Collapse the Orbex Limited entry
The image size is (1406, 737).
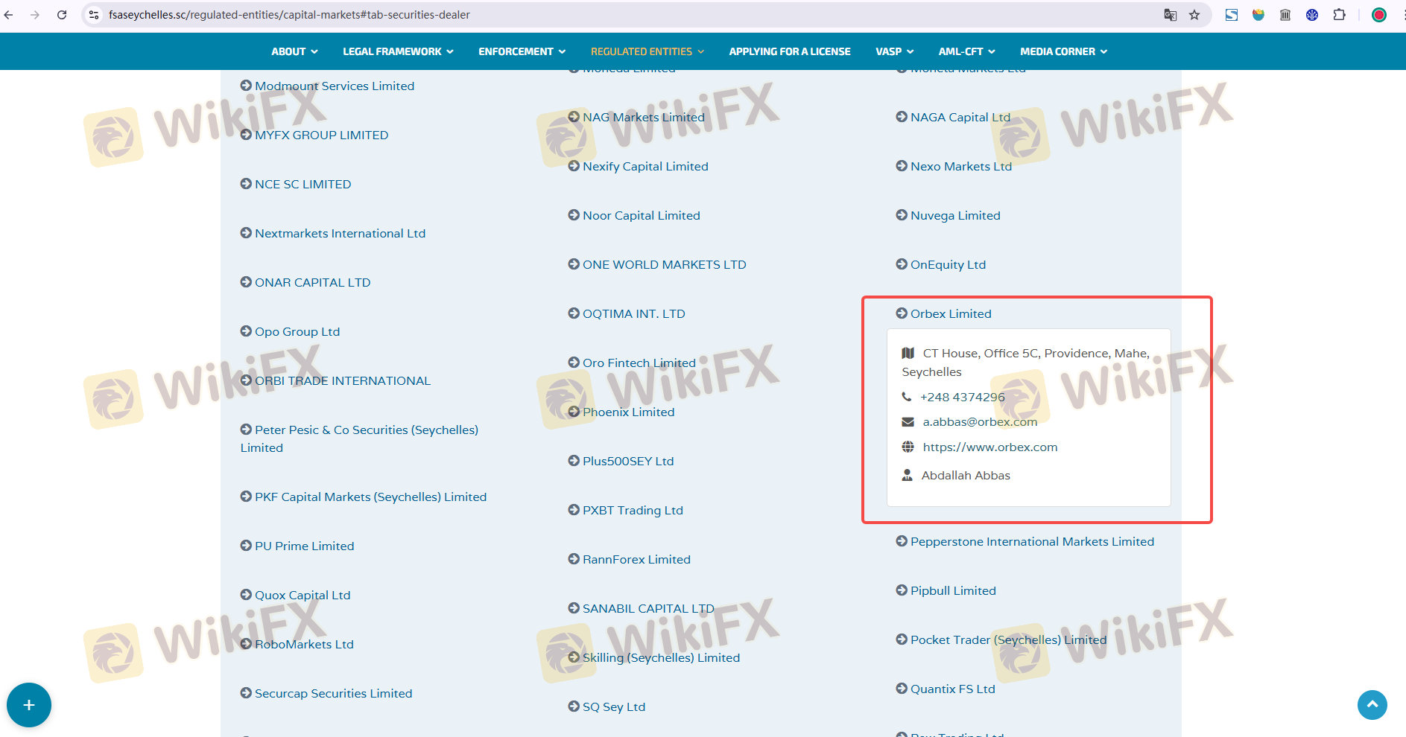950,314
